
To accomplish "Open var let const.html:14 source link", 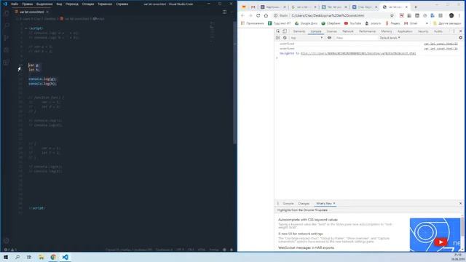I will tap(441, 49).
